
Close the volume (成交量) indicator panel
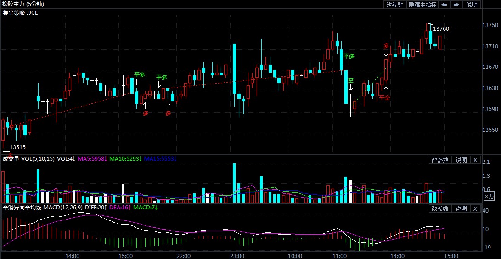475,160
